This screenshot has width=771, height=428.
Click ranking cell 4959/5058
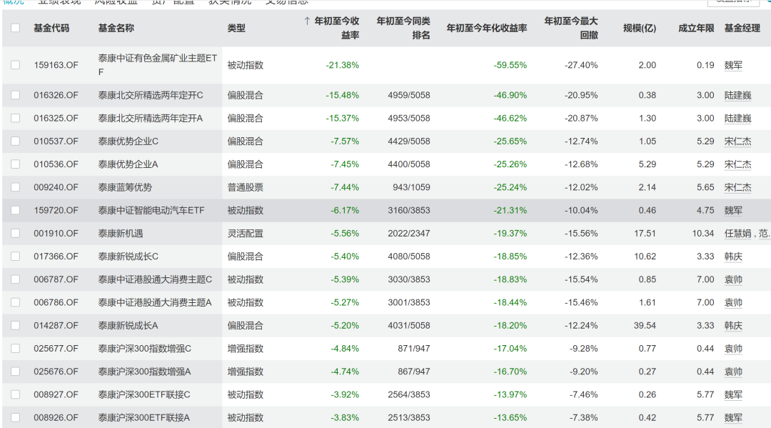pos(408,95)
